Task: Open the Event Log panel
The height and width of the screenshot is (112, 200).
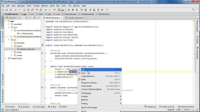Action: coord(150,107)
